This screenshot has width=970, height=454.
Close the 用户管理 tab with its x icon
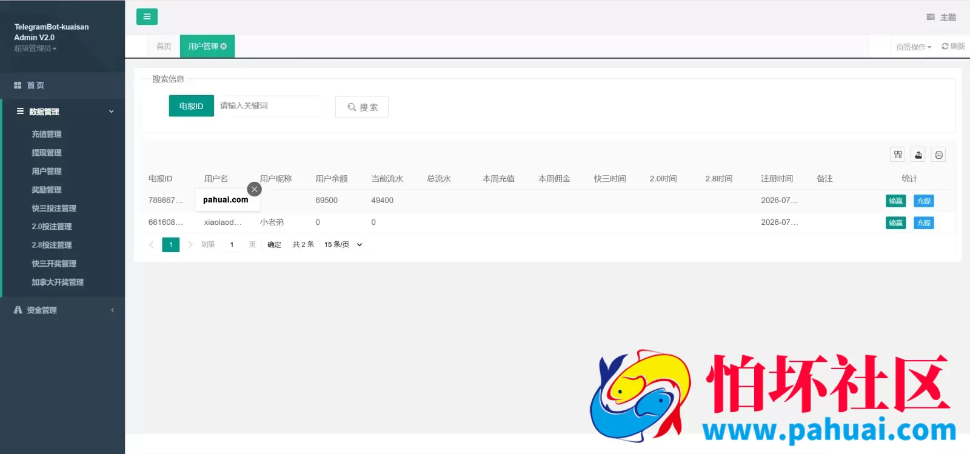[x=224, y=46]
